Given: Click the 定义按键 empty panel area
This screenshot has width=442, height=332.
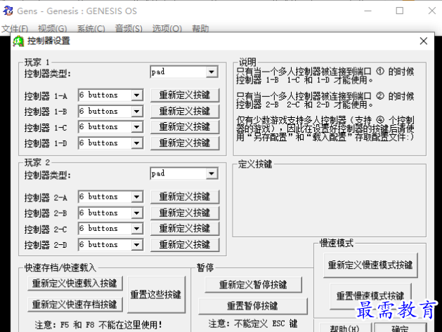Looking at the screenshot, I should click(330, 201).
